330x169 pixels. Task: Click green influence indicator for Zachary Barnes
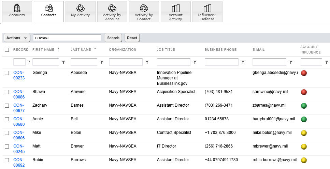coord(304,106)
